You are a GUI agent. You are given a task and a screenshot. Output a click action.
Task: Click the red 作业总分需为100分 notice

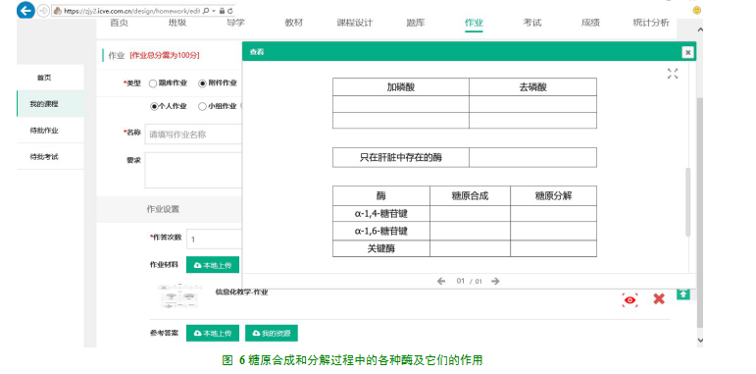[x=165, y=56]
